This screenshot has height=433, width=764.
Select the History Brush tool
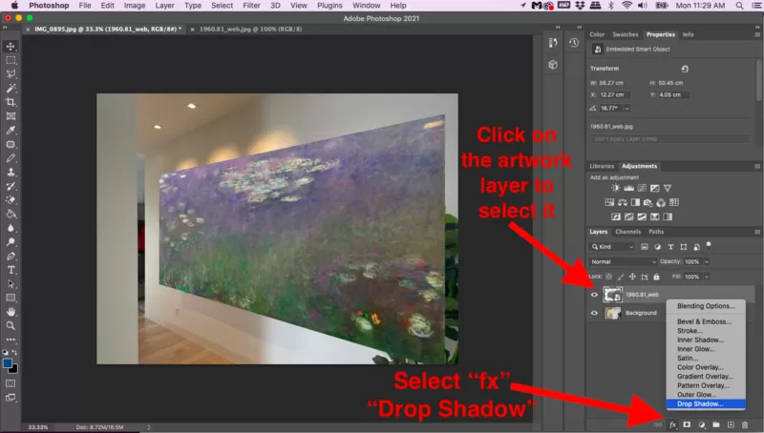tap(11, 186)
